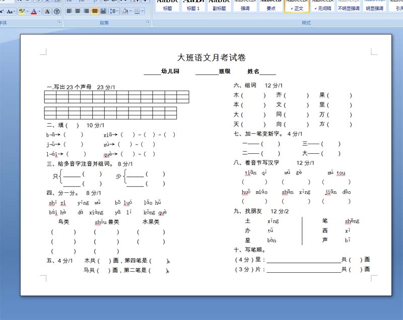Click inside the second eleven-column answer grid

click(110, 113)
